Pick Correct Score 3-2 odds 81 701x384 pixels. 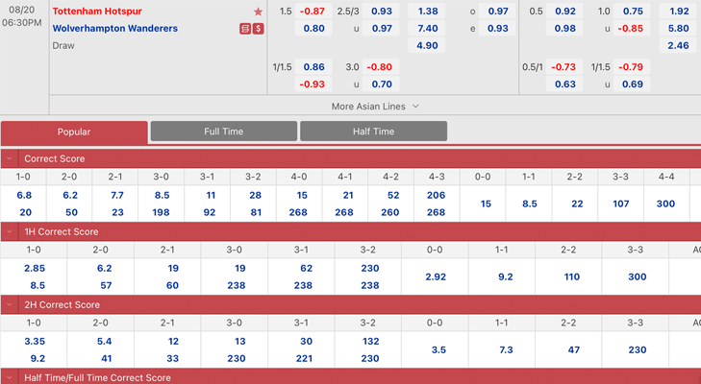click(x=256, y=212)
